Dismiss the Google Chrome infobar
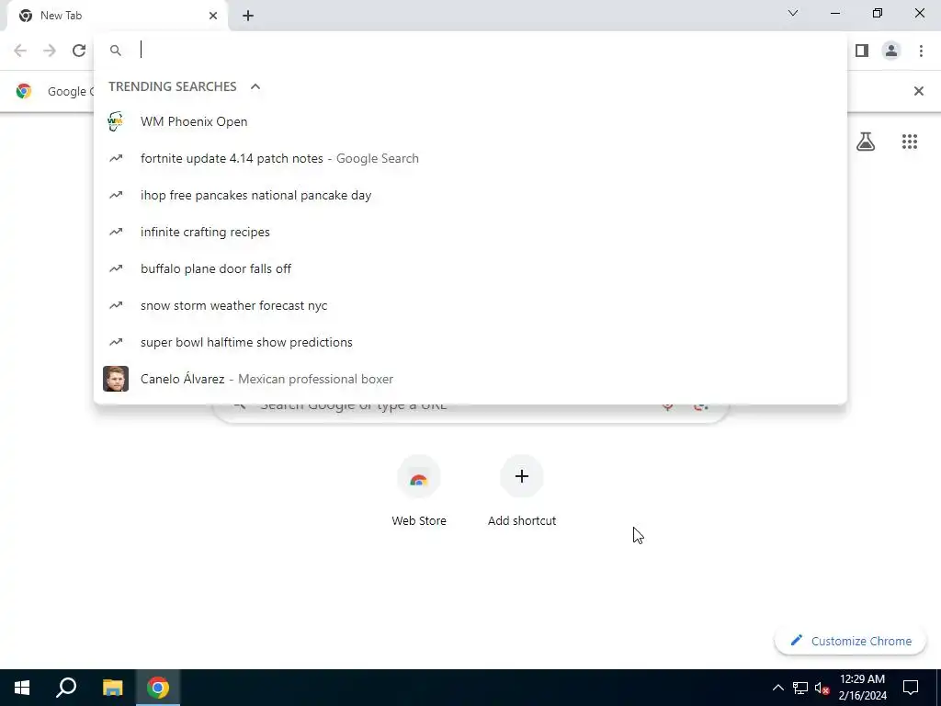 [918, 91]
